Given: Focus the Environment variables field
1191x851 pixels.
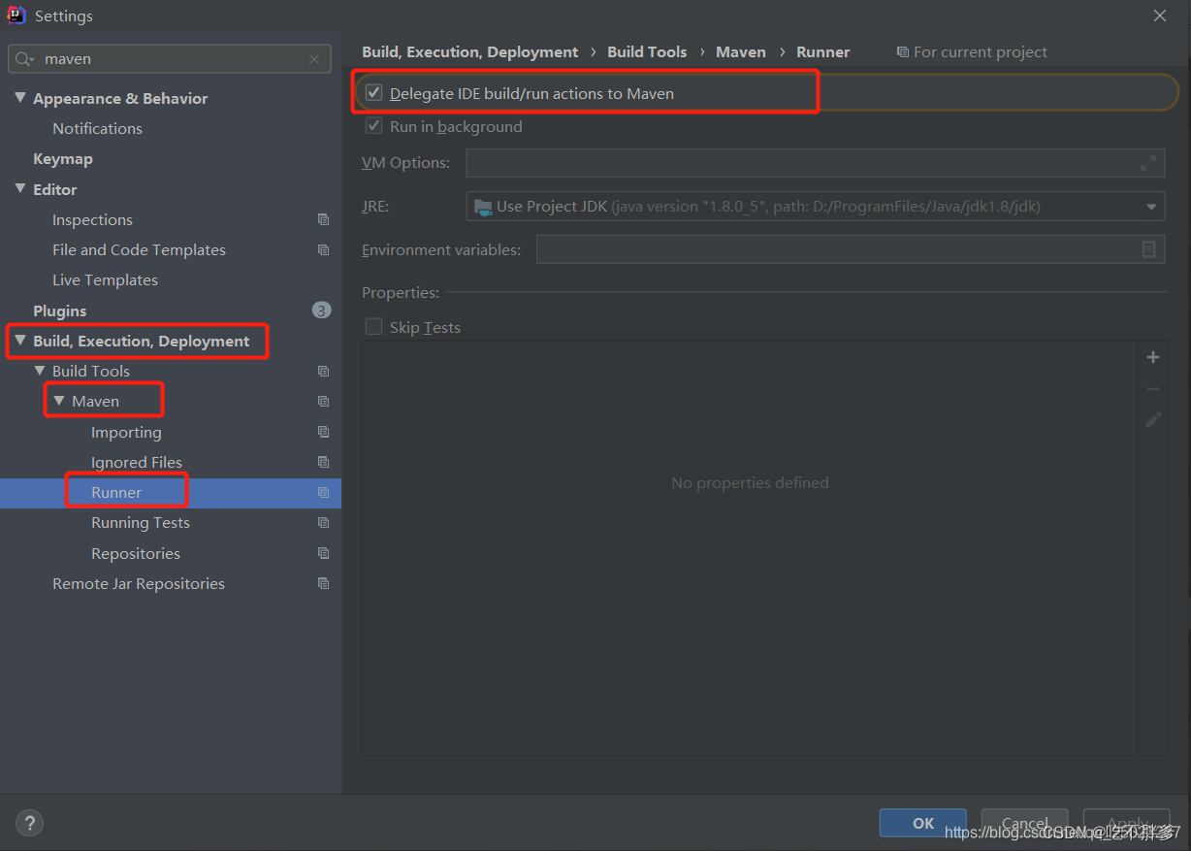Looking at the screenshot, I should (x=851, y=249).
